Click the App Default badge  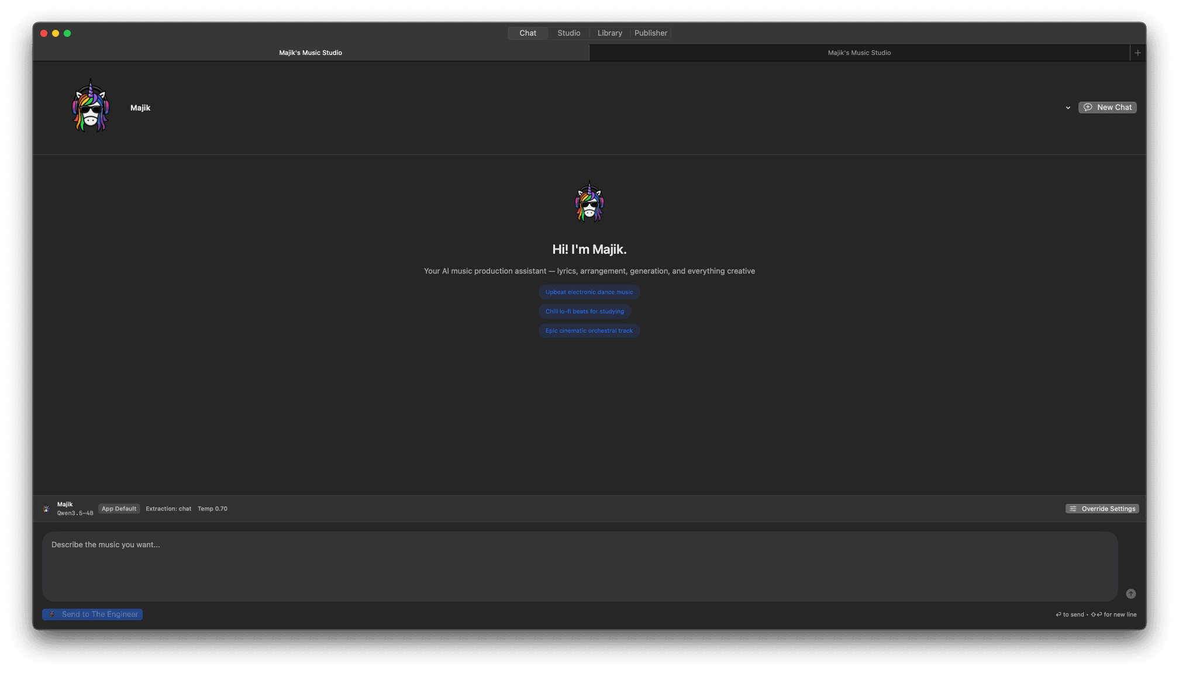pyautogui.click(x=119, y=509)
